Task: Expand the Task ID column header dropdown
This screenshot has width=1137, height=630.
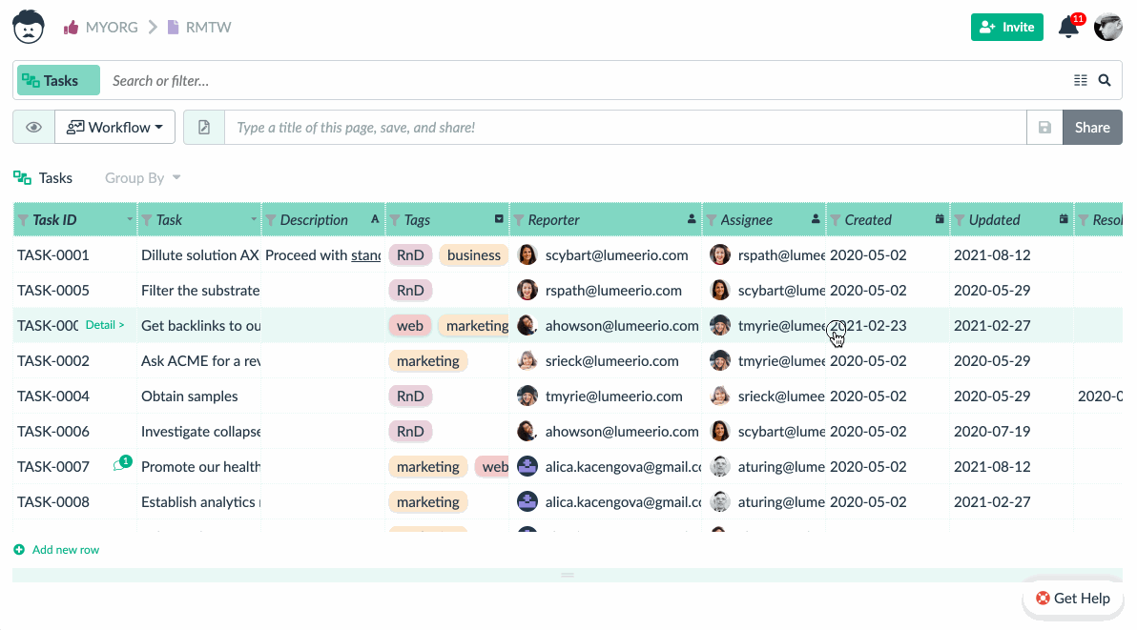Action: point(130,219)
